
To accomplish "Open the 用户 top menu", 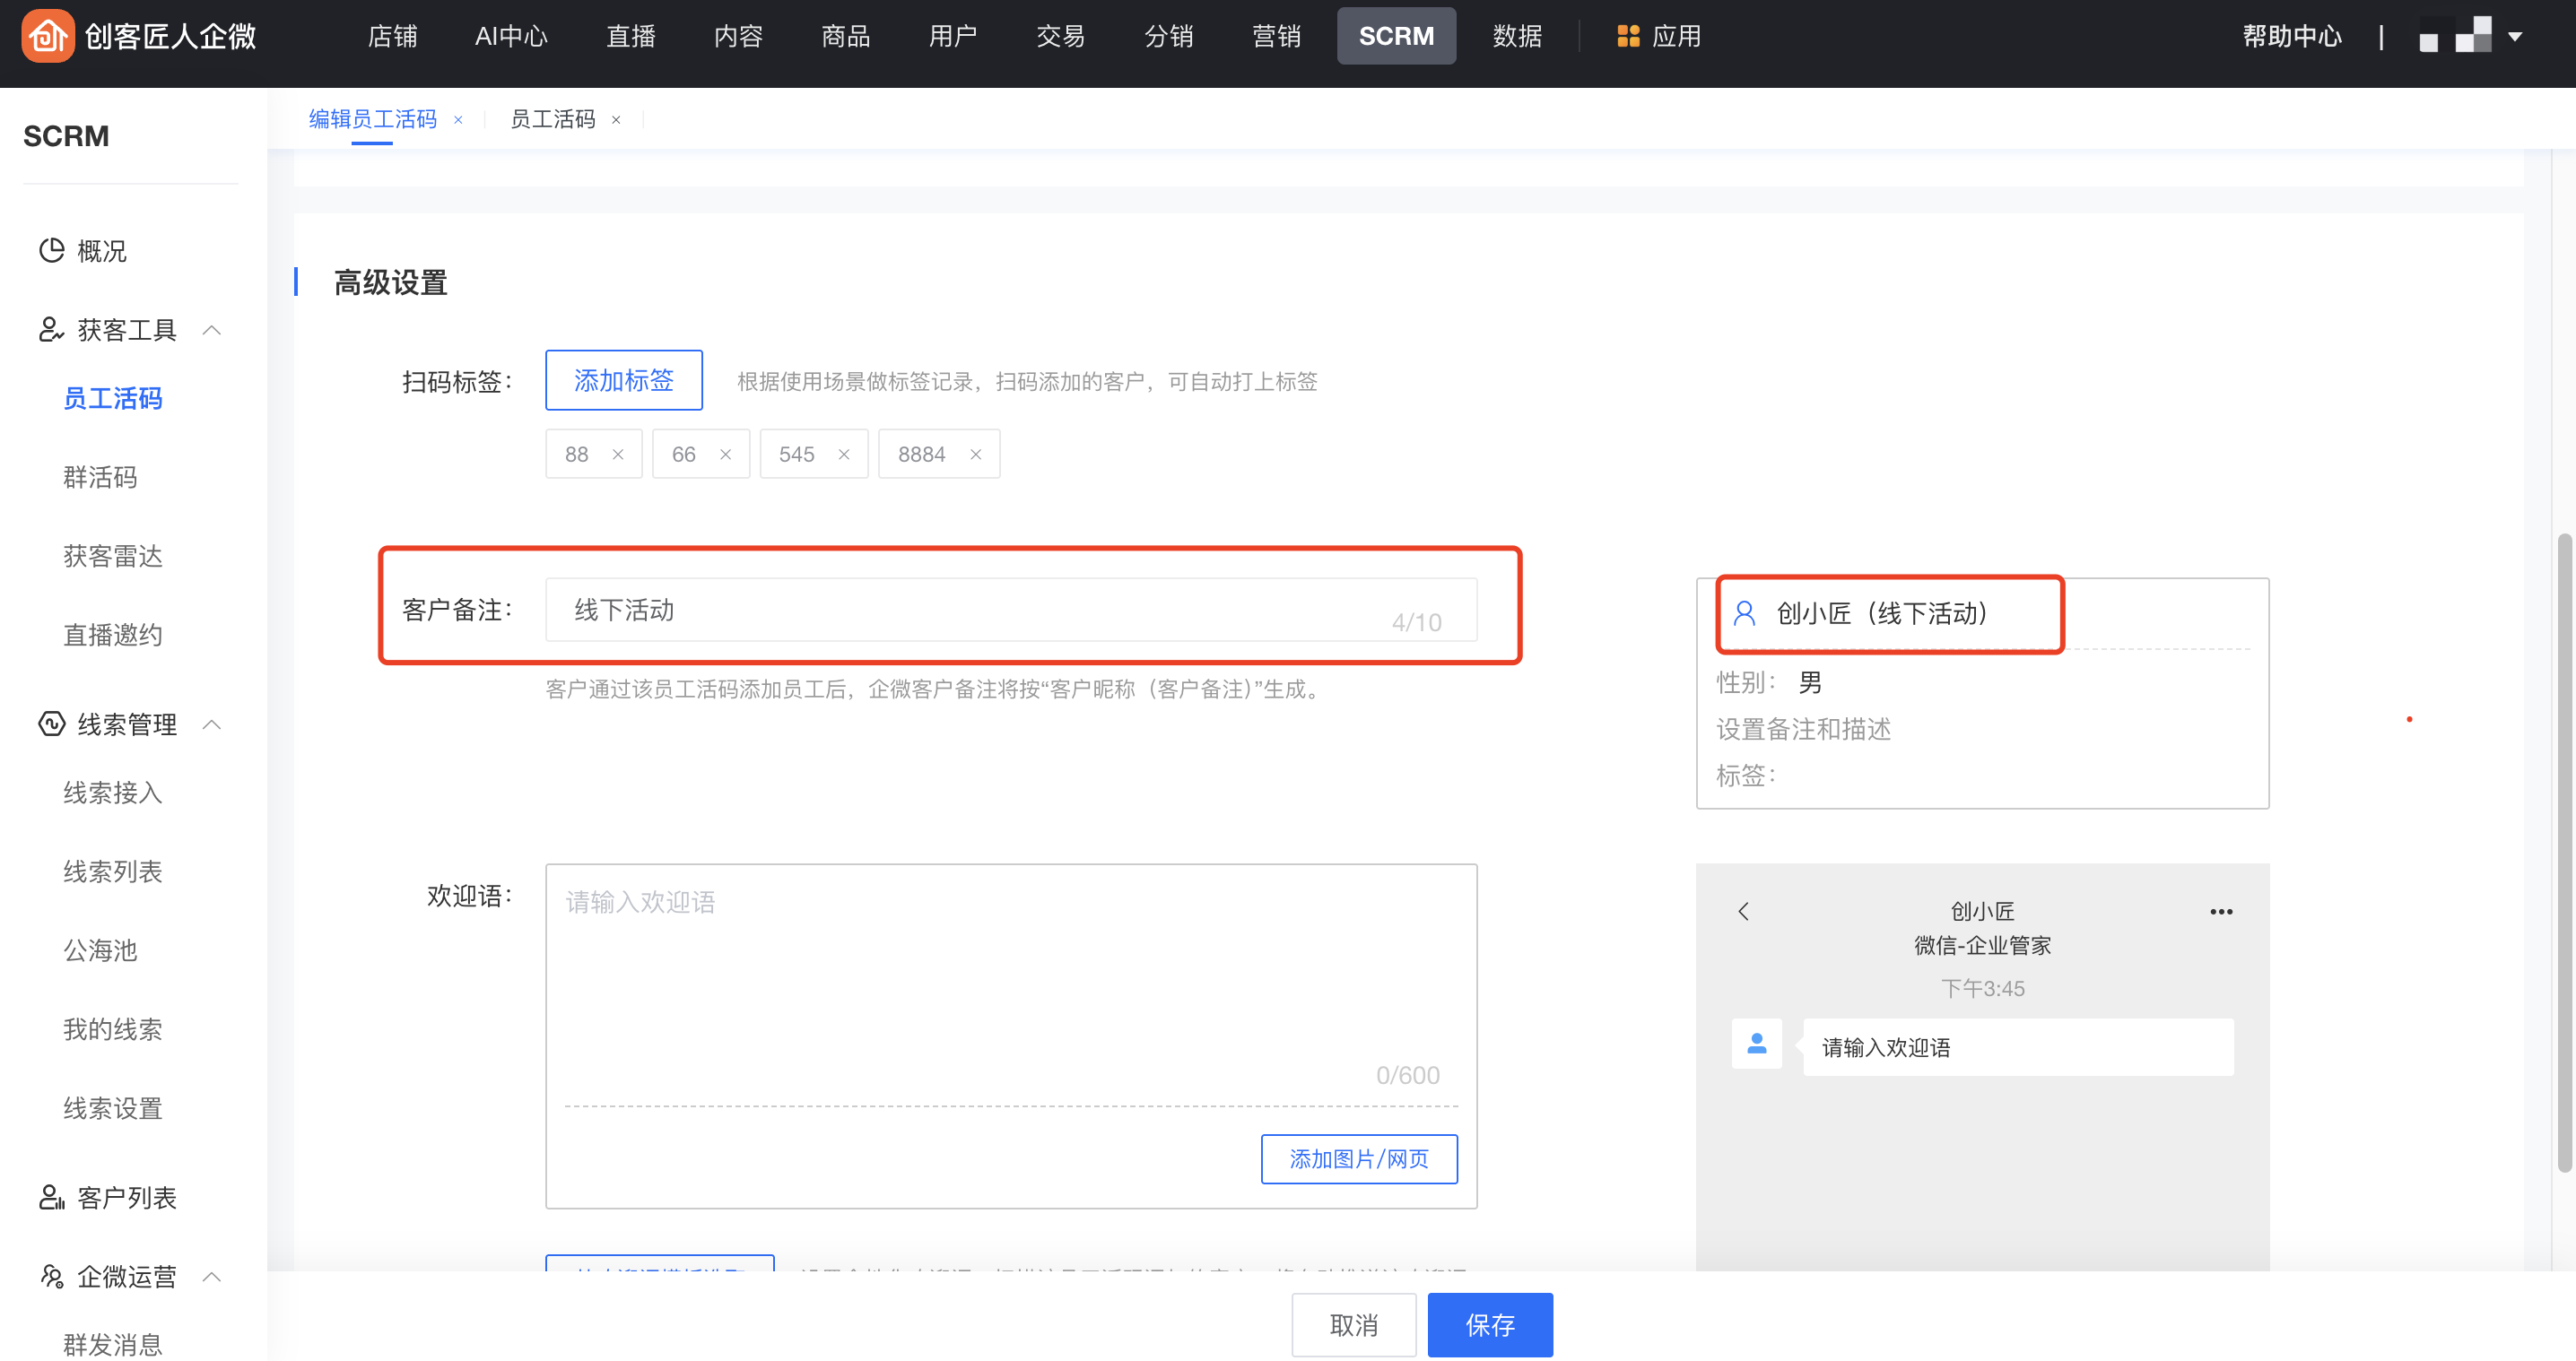I will coord(952,37).
